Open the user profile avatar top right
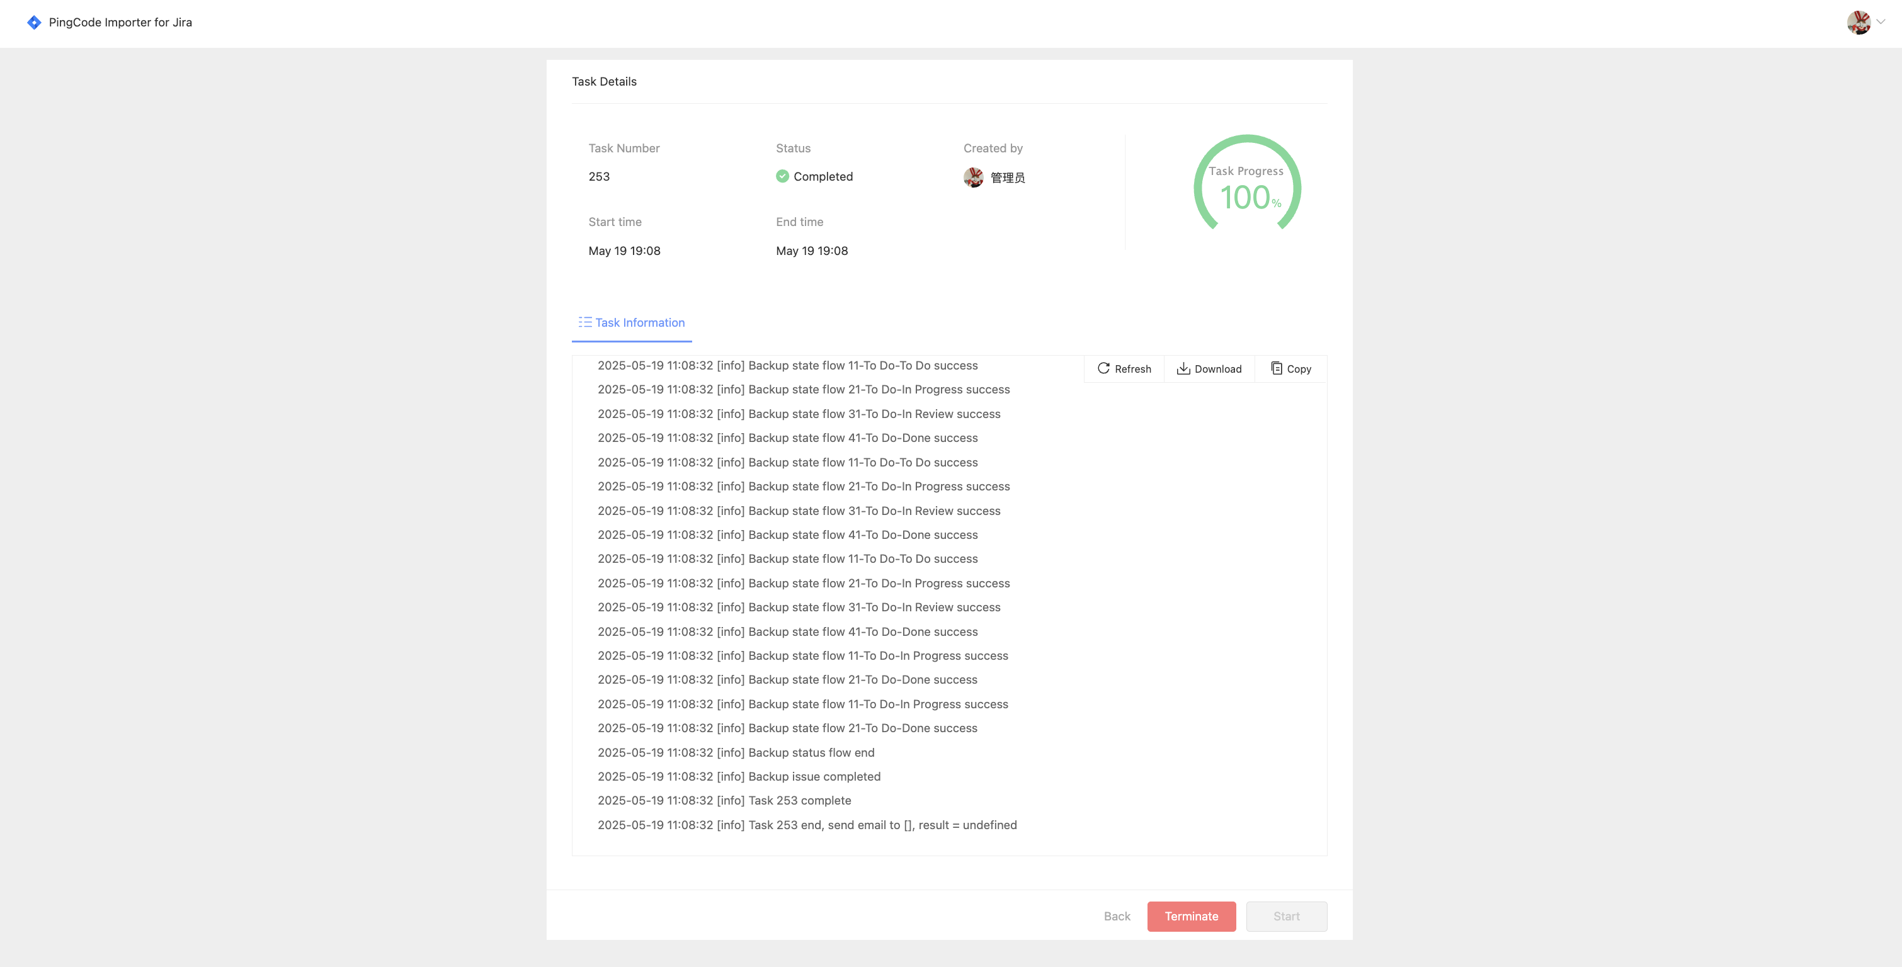The width and height of the screenshot is (1902, 967). tap(1859, 22)
